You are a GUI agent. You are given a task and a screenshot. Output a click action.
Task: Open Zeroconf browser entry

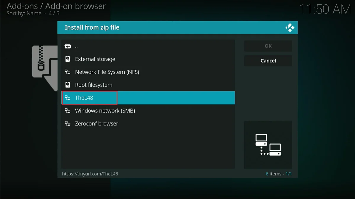point(148,123)
